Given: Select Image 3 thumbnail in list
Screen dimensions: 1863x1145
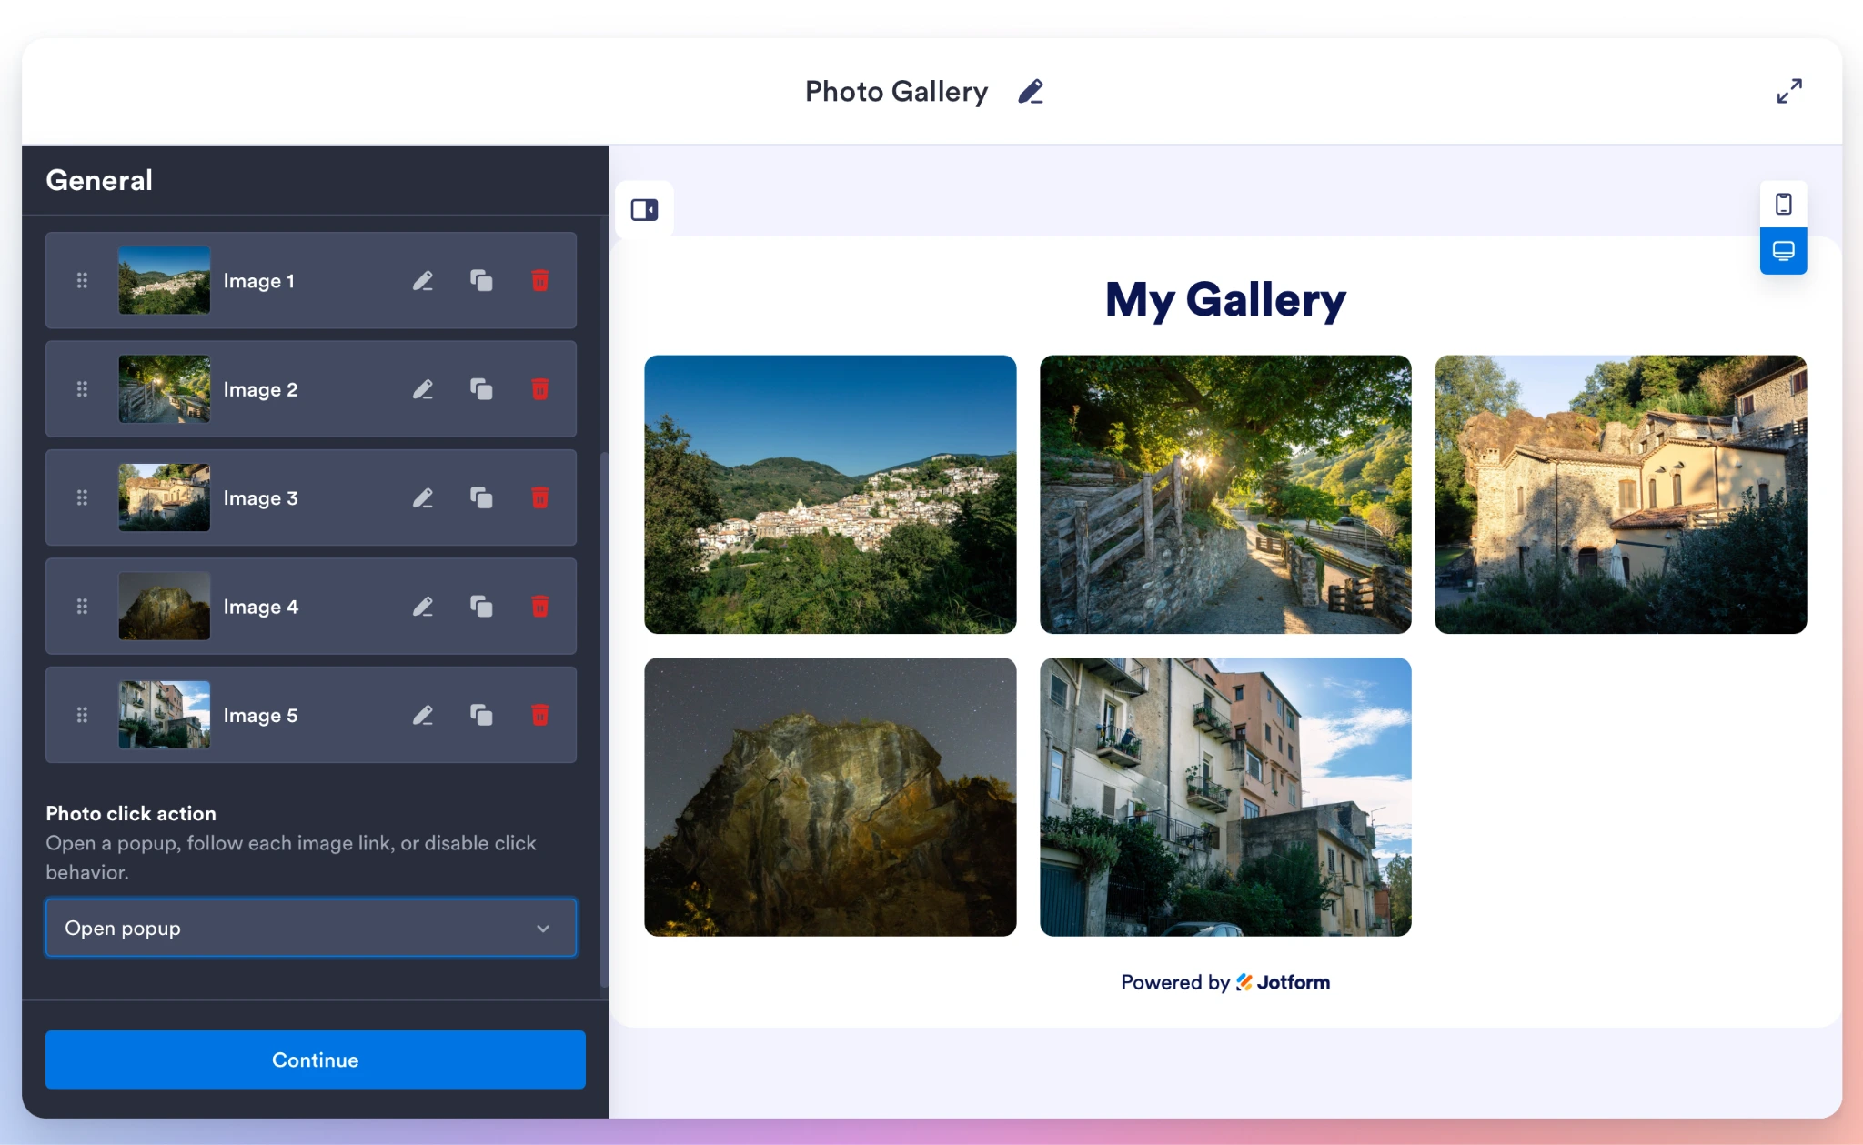Looking at the screenshot, I should pyautogui.click(x=165, y=497).
